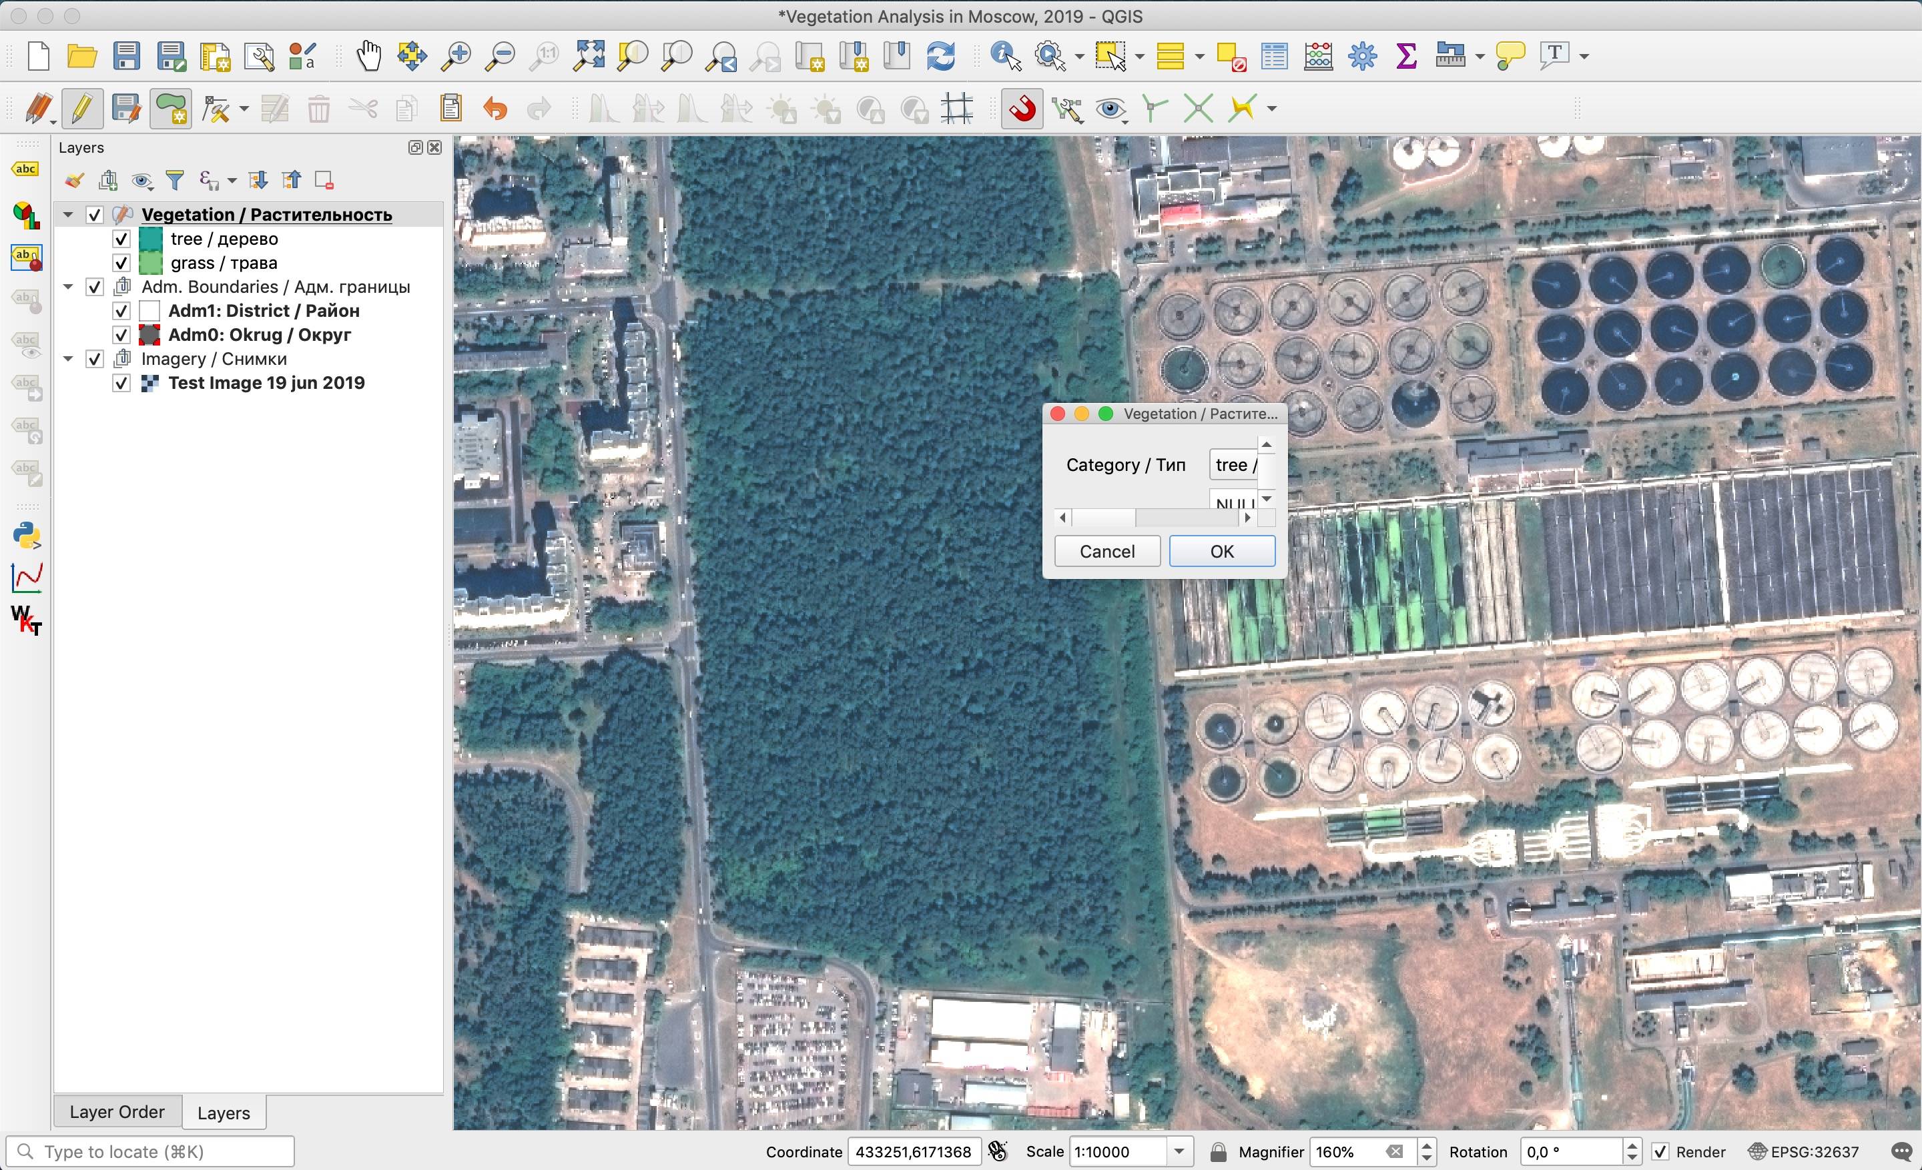The height and width of the screenshot is (1170, 1922).
Task: Open the WKT plugin icon
Action: pyautogui.click(x=27, y=620)
